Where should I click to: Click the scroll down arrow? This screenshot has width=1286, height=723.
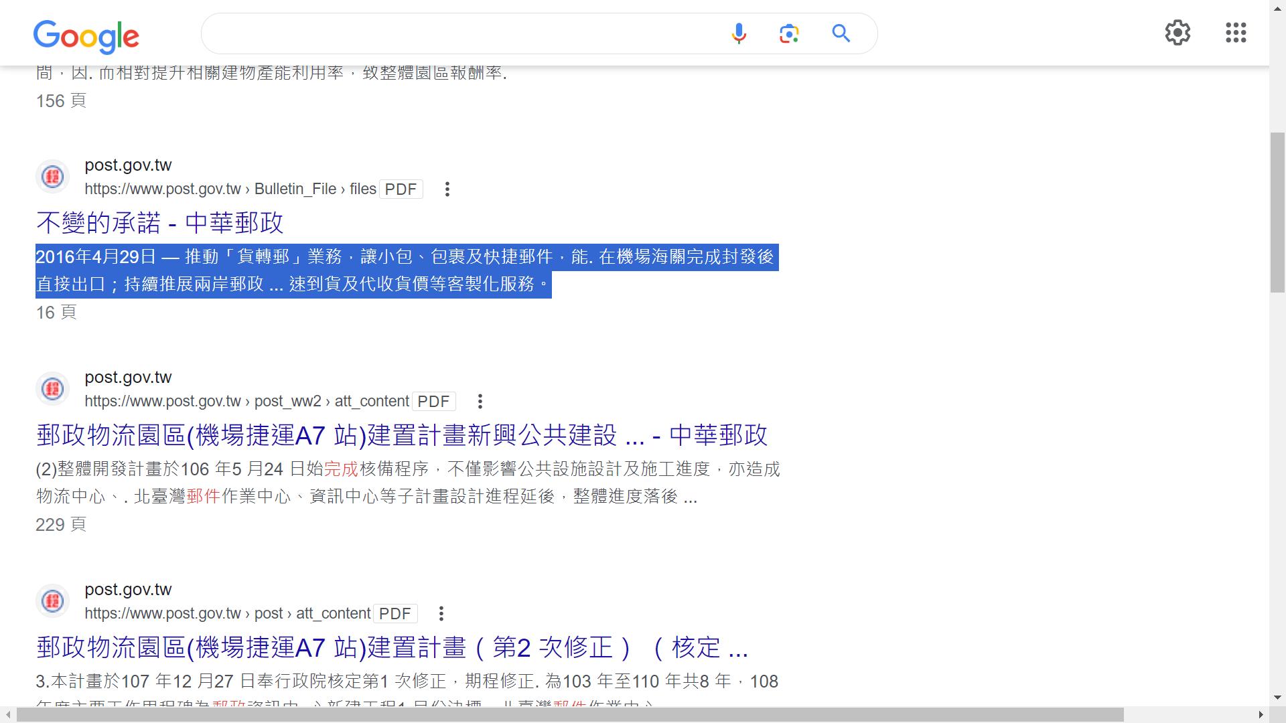1277,698
